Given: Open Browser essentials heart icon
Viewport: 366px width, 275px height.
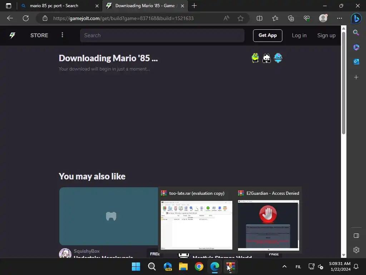Looking at the screenshot, I should 307,18.
